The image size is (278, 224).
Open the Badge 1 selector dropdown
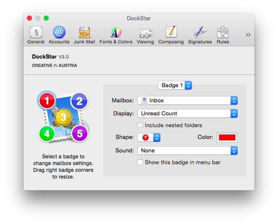[175, 85]
